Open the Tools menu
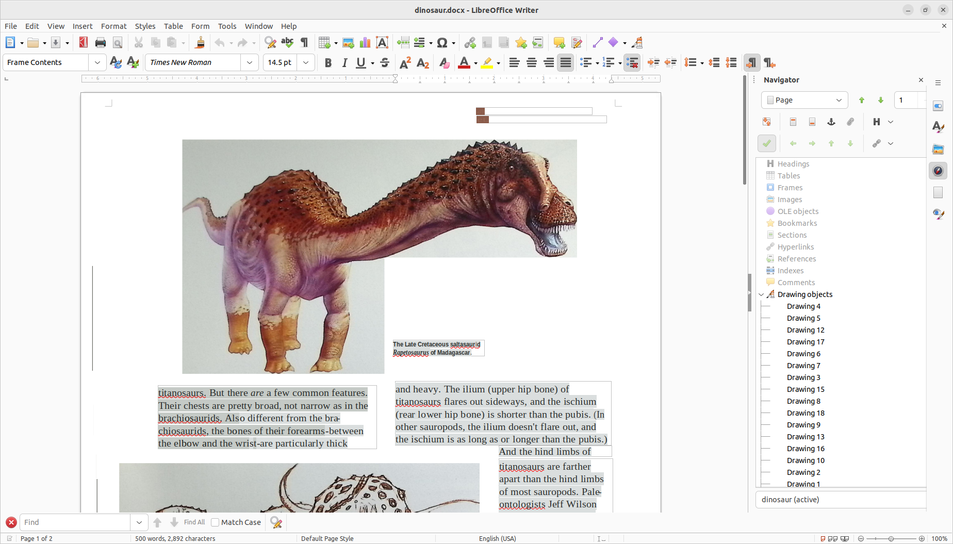Image resolution: width=953 pixels, height=544 pixels. tap(227, 26)
